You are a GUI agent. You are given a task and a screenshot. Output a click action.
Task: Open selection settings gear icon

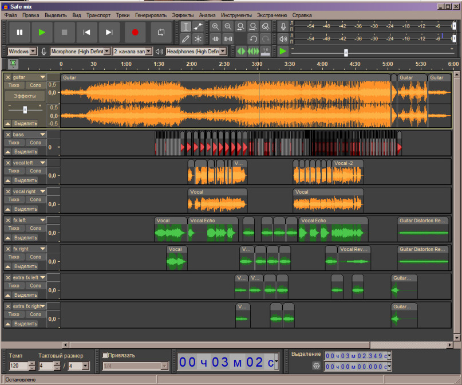[315, 366]
